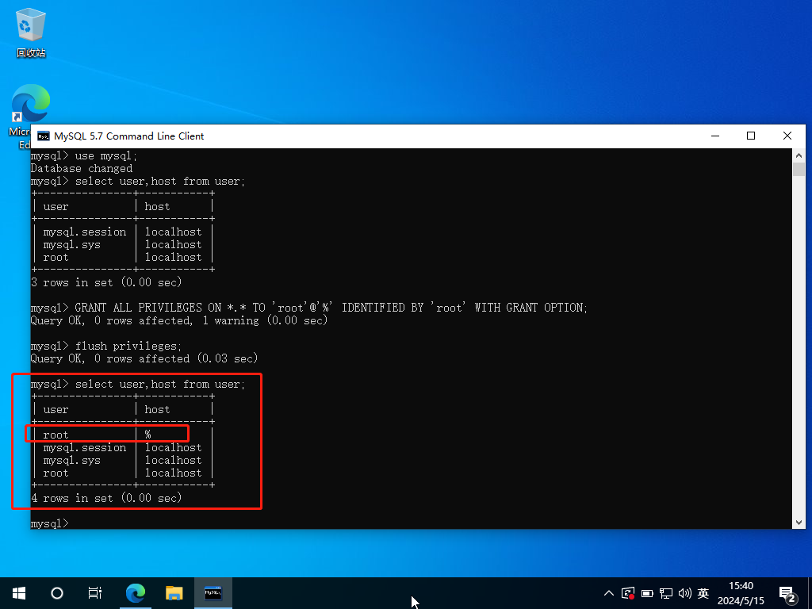The image size is (812, 609).
Task: Click the MySQL icon in the window title bar
Action: coord(42,136)
